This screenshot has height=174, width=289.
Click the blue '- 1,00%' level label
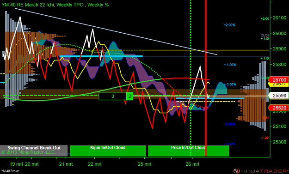coord(229,144)
